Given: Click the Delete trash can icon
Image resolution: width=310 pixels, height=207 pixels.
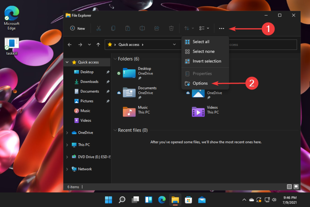Looking at the screenshot, I should coord(171,28).
